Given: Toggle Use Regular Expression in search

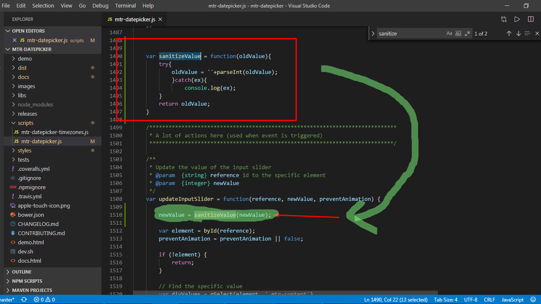Looking at the screenshot, I should tap(468, 33).
